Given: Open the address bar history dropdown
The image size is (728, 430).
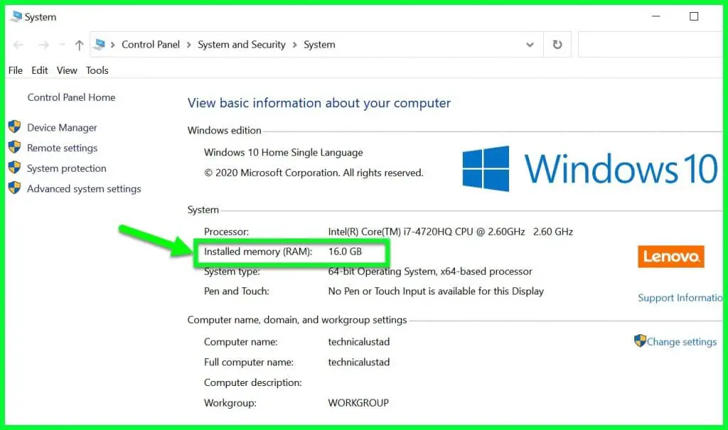Looking at the screenshot, I should coord(530,44).
